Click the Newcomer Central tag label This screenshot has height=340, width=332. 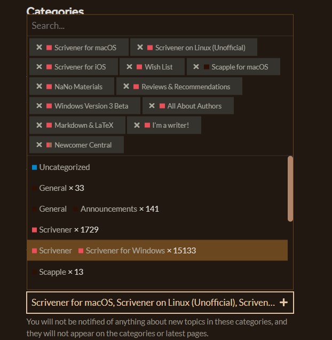pos(83,145)
